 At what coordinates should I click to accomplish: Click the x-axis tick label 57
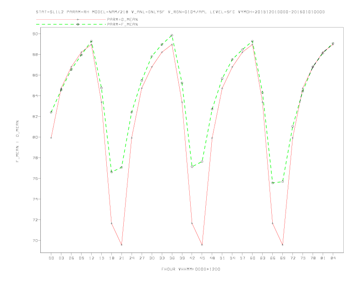coord(242,258)
